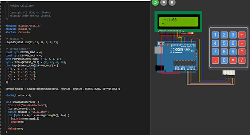
Task: Click the ATmega chip on the Arduino
Action: (x=185, y=63)
